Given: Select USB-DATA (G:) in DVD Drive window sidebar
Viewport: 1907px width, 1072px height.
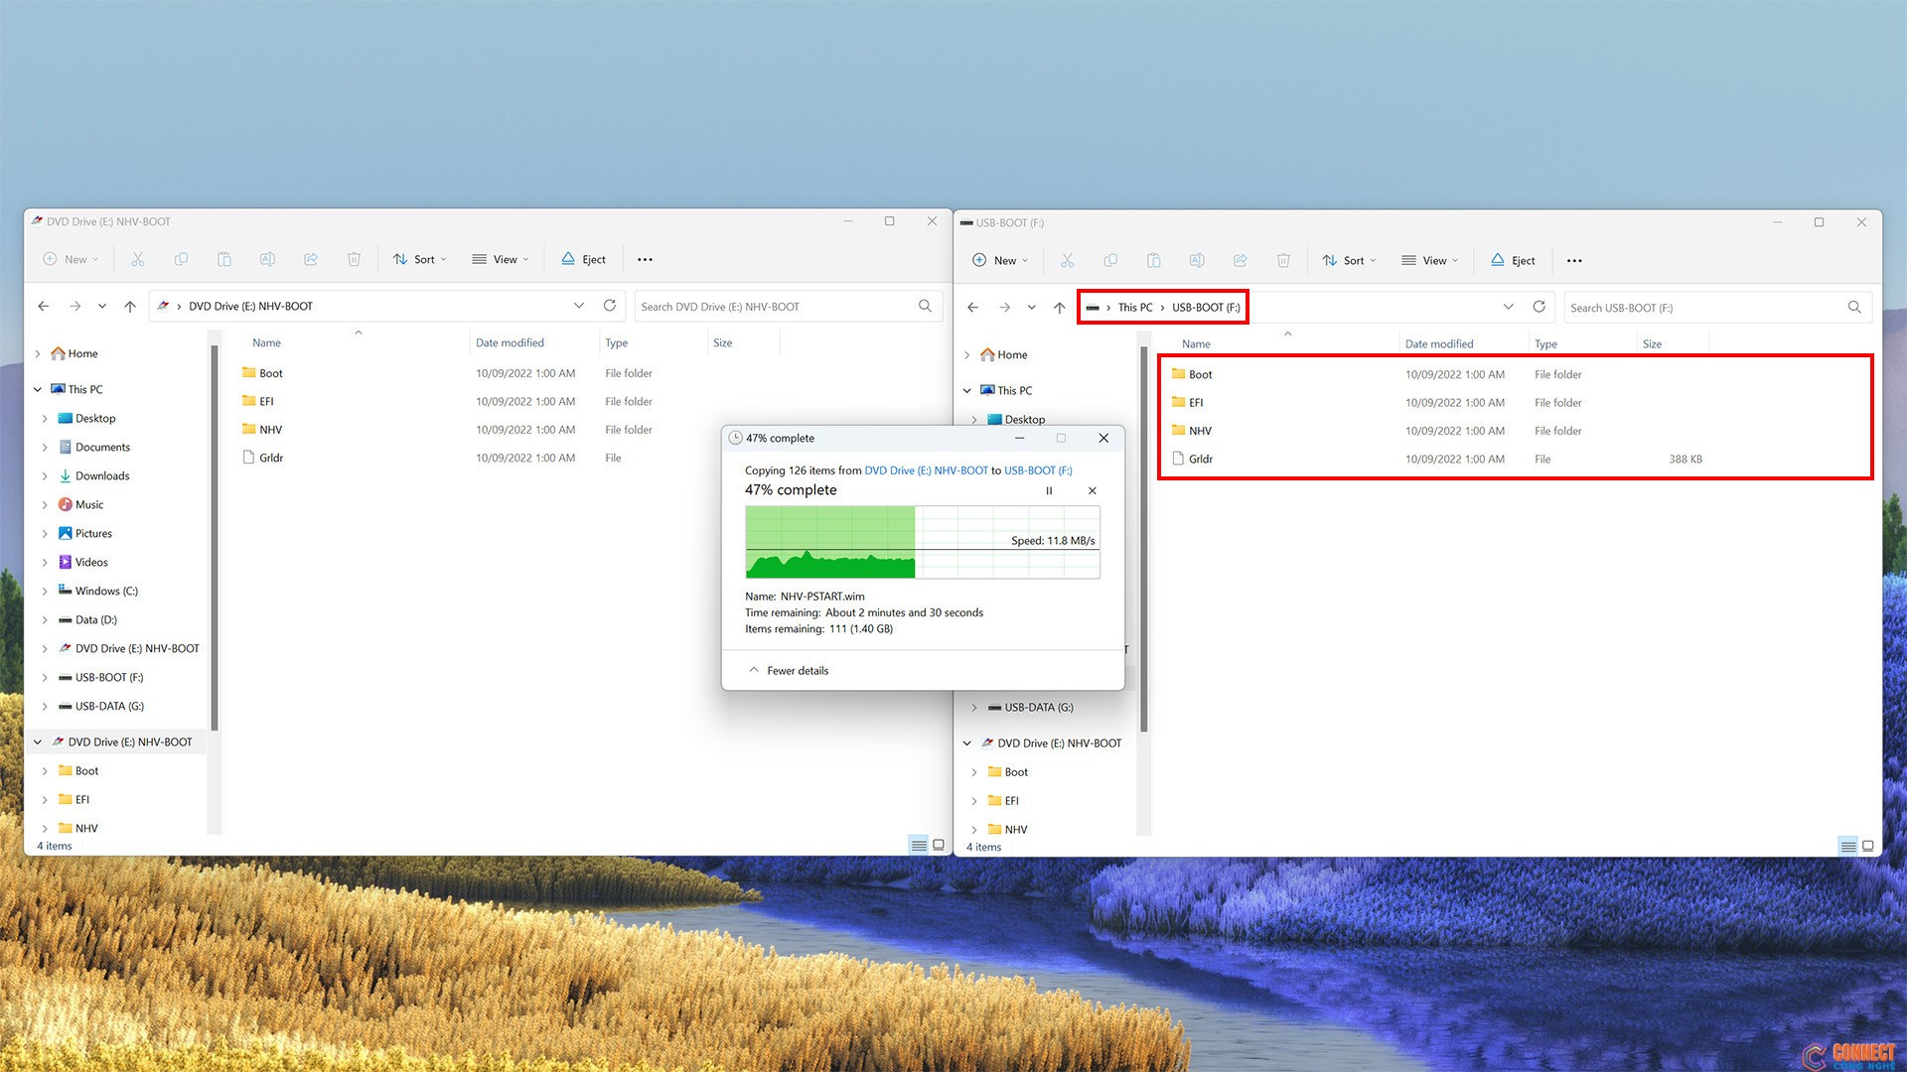Looking at the screenshot, I should [109, 706].
